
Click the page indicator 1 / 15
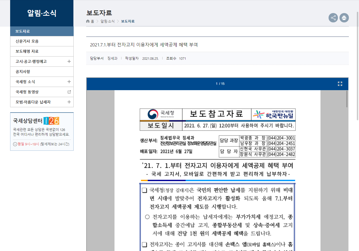point(220,84)
